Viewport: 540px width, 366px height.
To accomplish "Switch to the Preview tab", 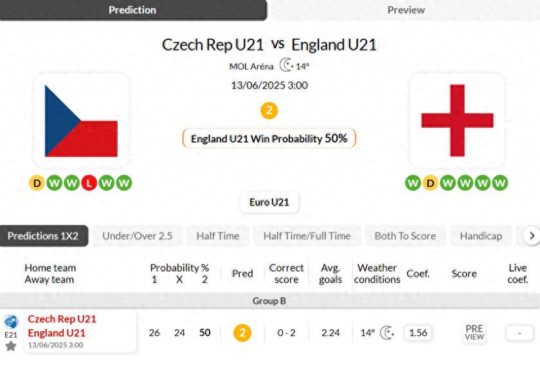I will 406,10.
